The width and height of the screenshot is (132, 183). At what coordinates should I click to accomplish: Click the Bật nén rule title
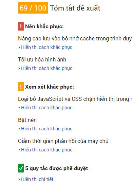point(27,120)
